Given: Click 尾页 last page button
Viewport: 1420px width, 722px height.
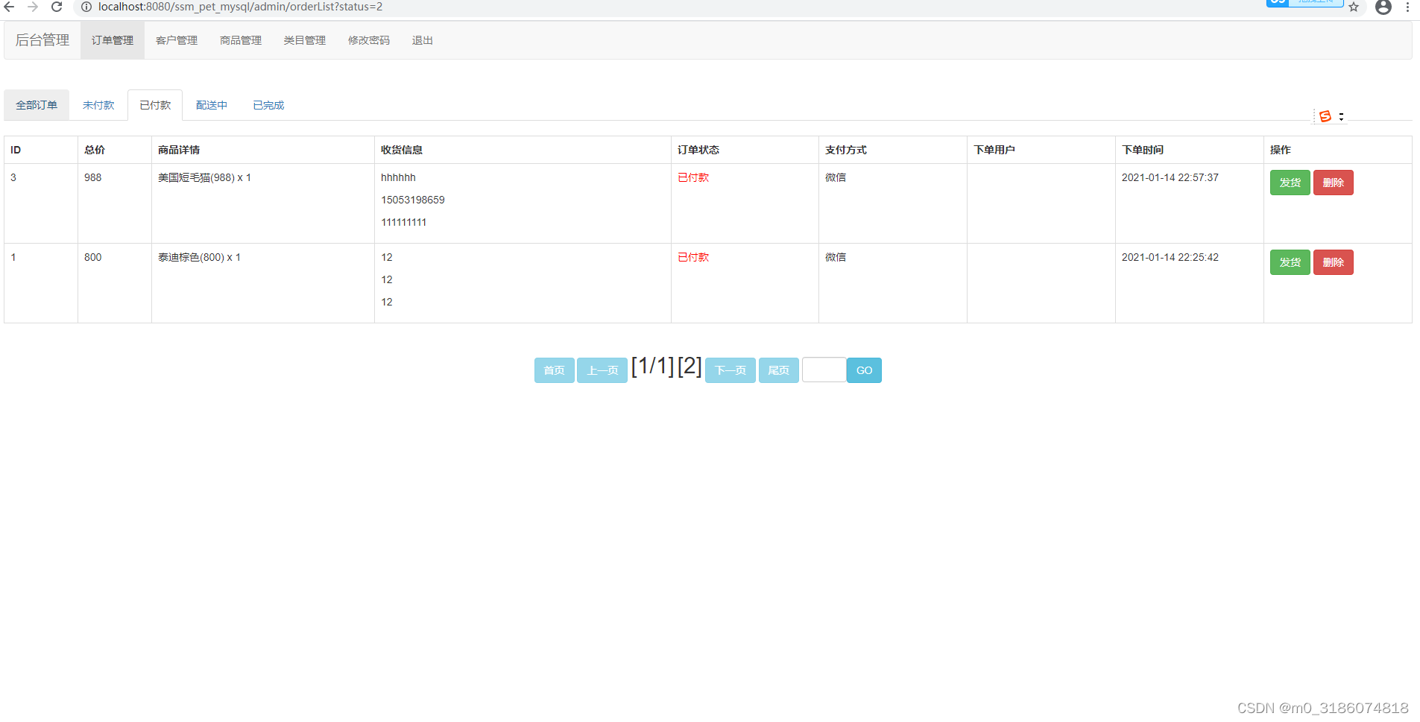Looking at the screenshot, I should click(778, 370).
